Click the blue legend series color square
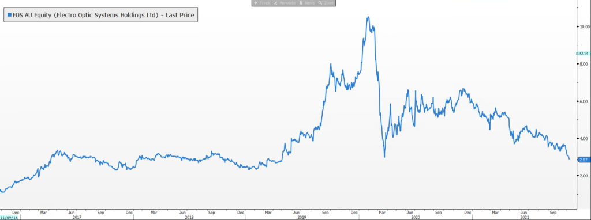This screenshot has height=220, width=591. coord(9,16)
